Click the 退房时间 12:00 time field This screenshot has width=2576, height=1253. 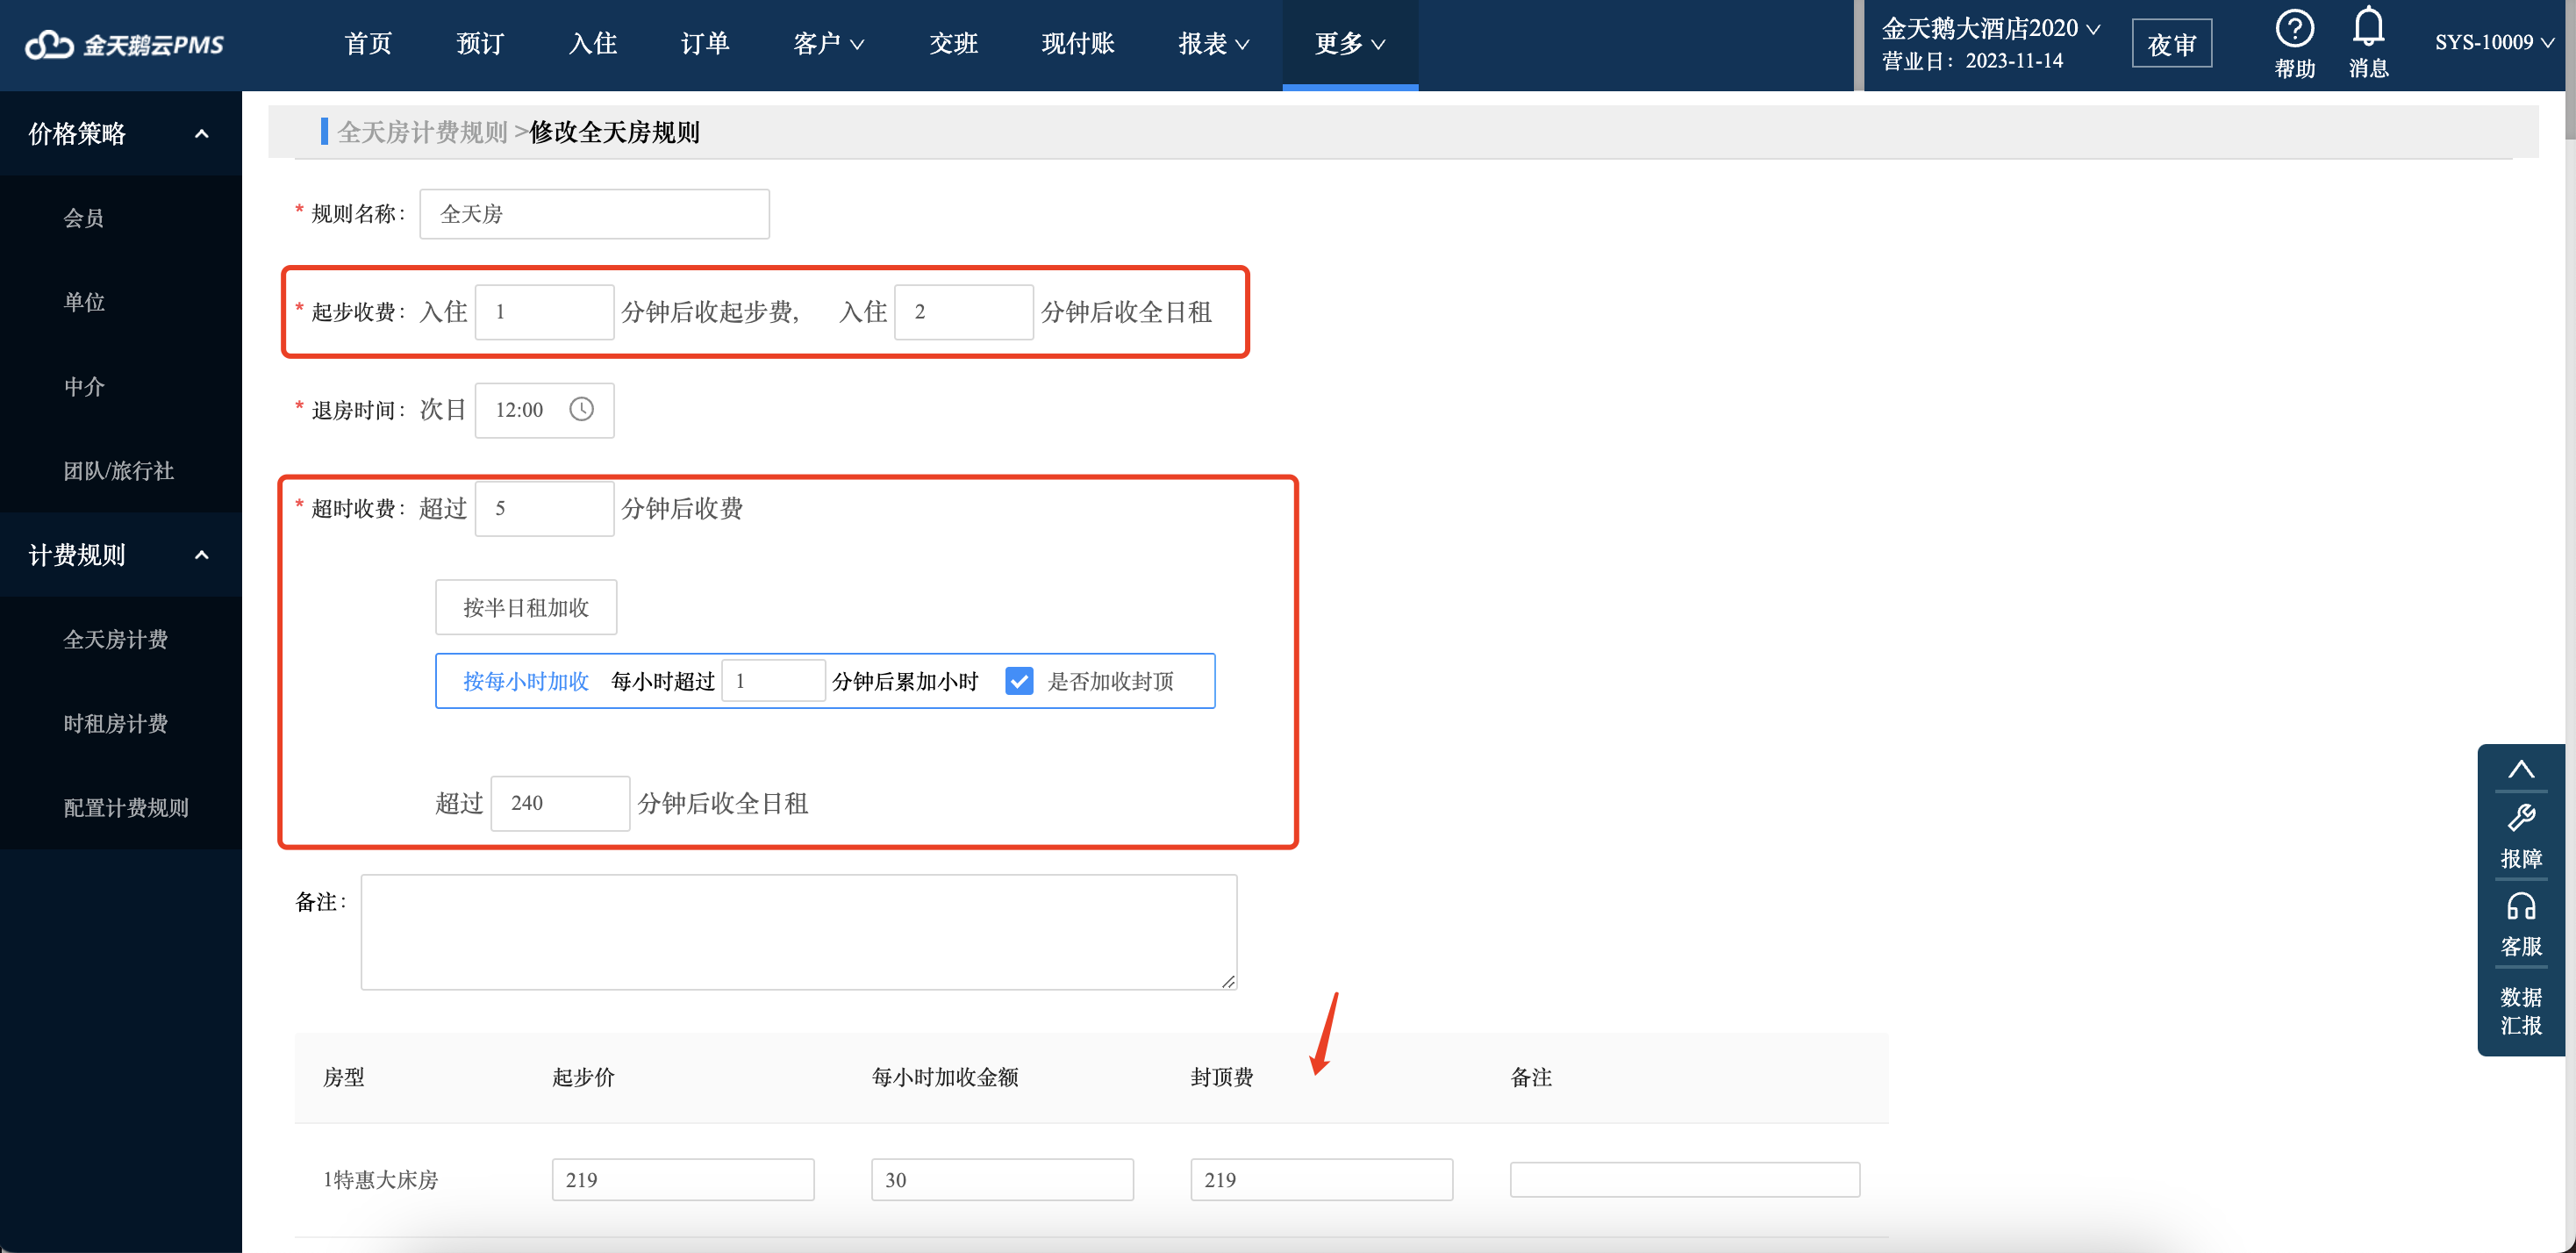pyautogui.click(x=544, y=410)
